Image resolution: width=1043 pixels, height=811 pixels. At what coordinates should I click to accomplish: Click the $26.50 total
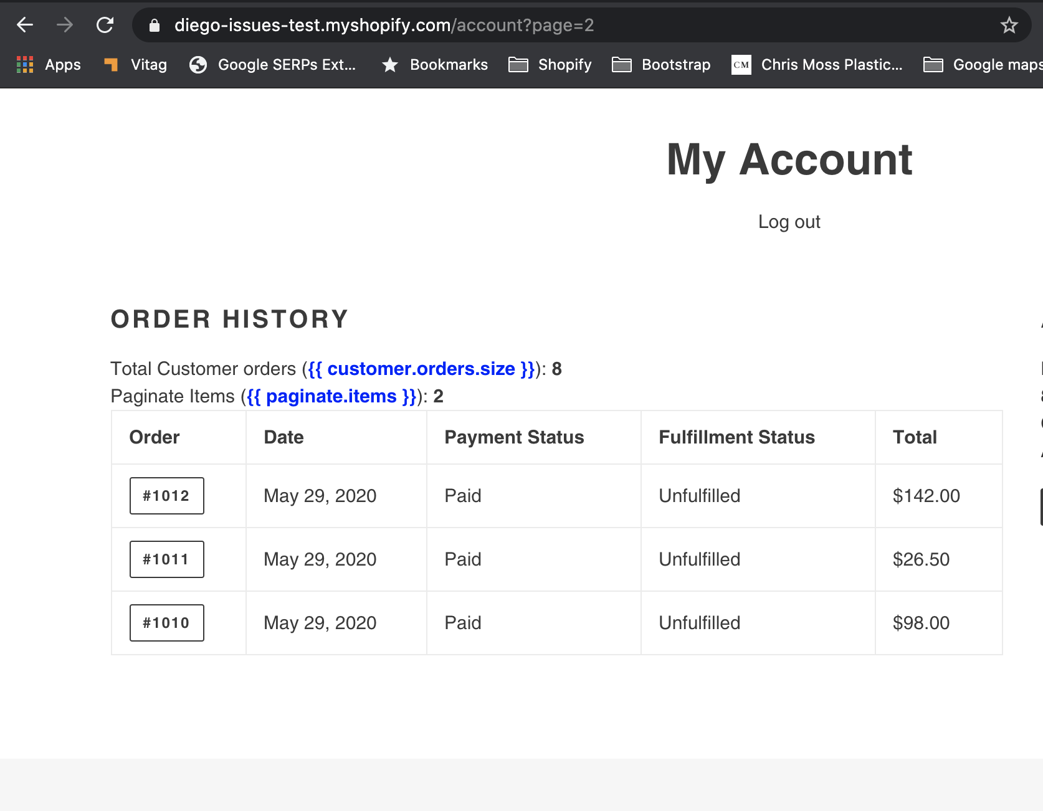[921, 559]
